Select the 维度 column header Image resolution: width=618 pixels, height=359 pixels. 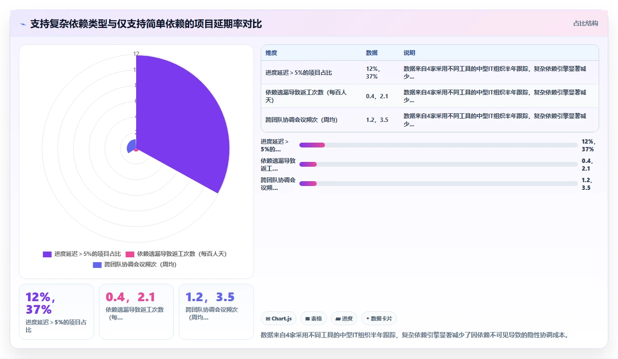pyautogui.click(x=271, y=53)
